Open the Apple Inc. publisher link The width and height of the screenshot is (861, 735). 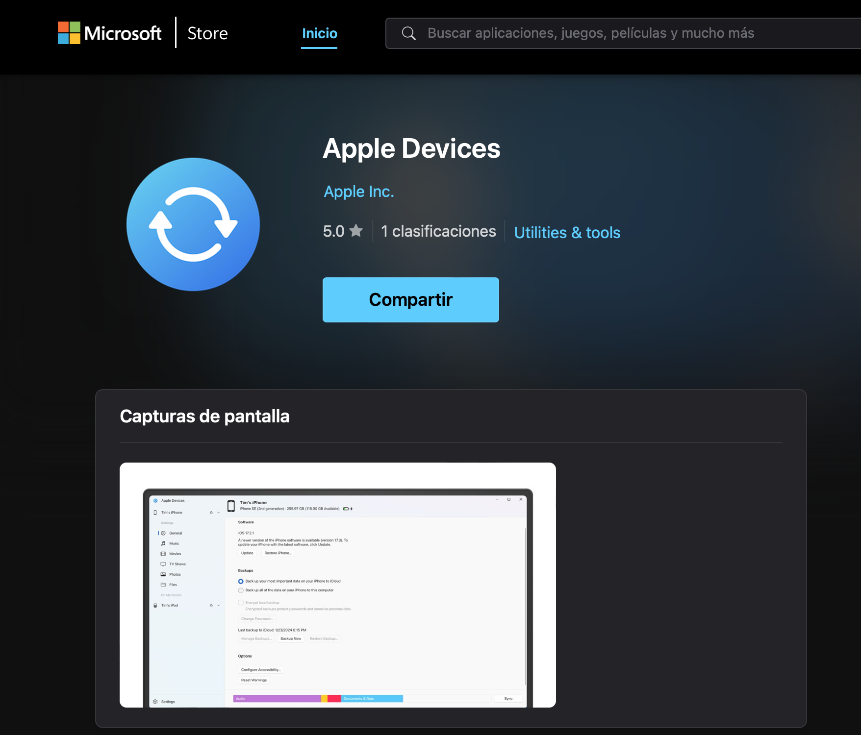359,192
